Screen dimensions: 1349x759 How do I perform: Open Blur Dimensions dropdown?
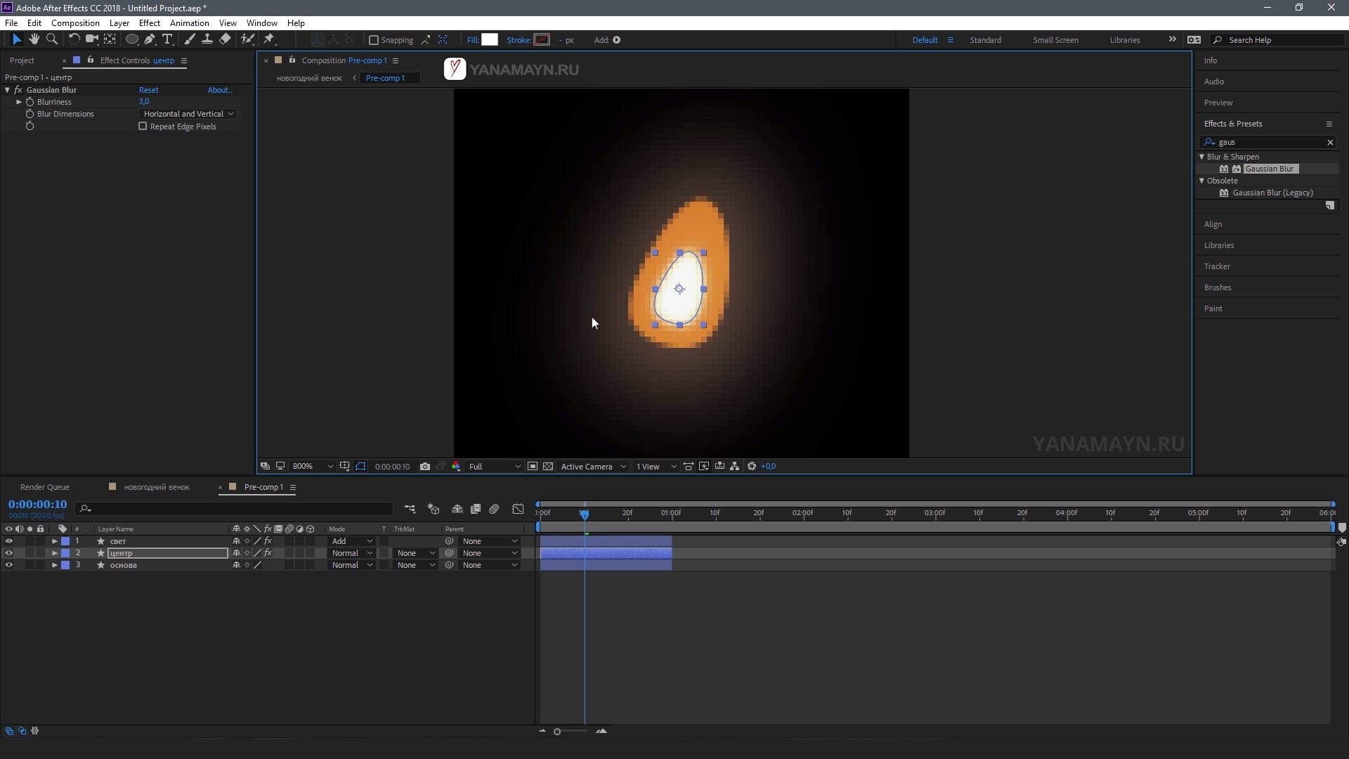pos(188,114)
